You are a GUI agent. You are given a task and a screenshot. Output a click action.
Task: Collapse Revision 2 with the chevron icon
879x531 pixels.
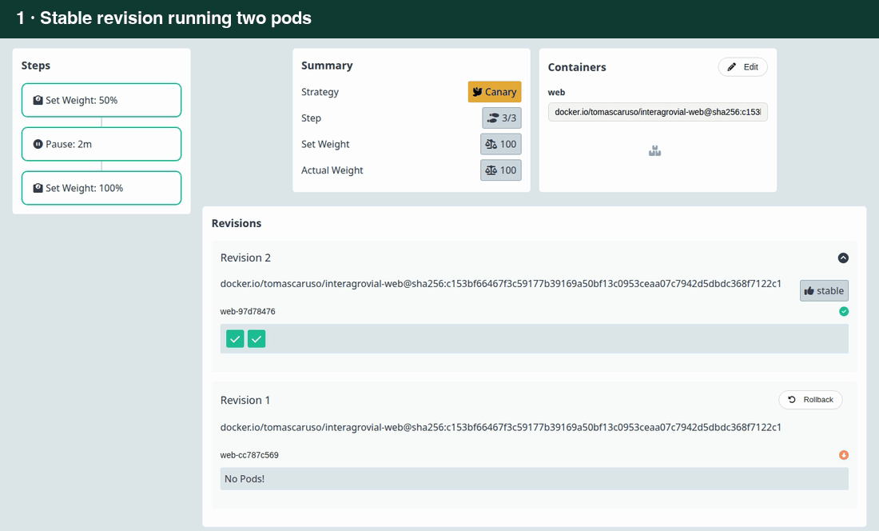click(x=843, y=258)
